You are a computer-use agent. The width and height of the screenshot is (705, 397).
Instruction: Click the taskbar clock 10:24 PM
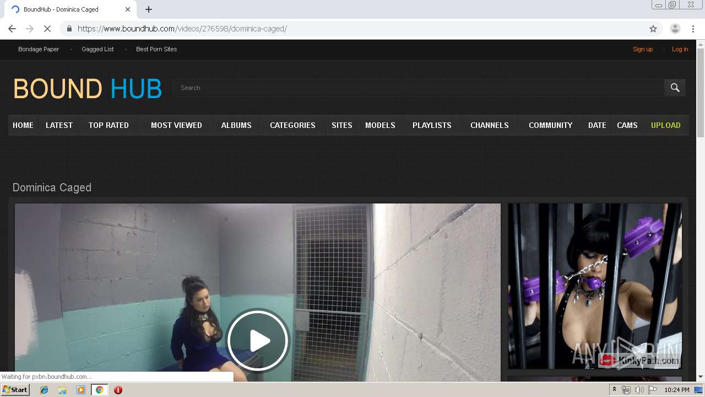coord(677,390)
